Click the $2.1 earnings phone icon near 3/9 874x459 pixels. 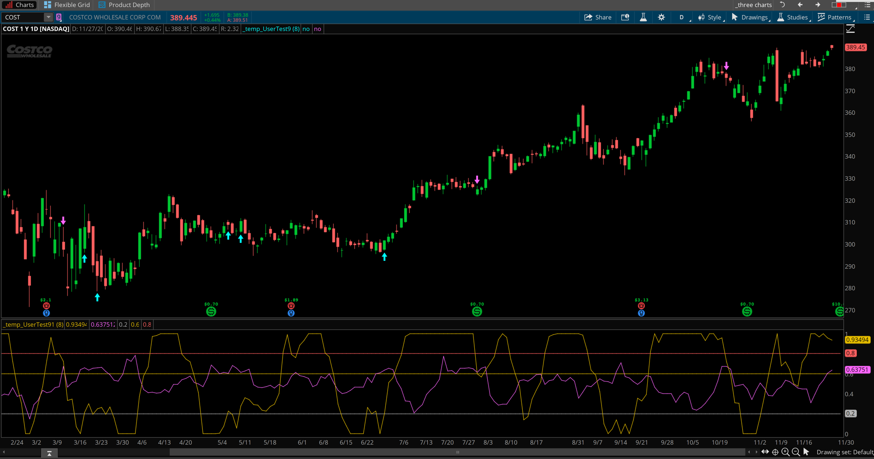click(46, 306)
